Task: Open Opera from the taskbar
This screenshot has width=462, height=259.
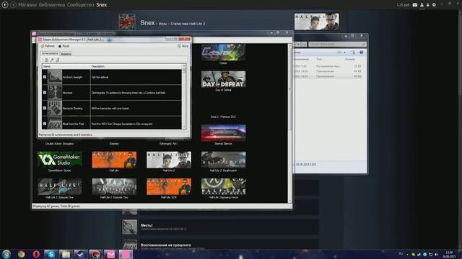Action: point(36,254)
